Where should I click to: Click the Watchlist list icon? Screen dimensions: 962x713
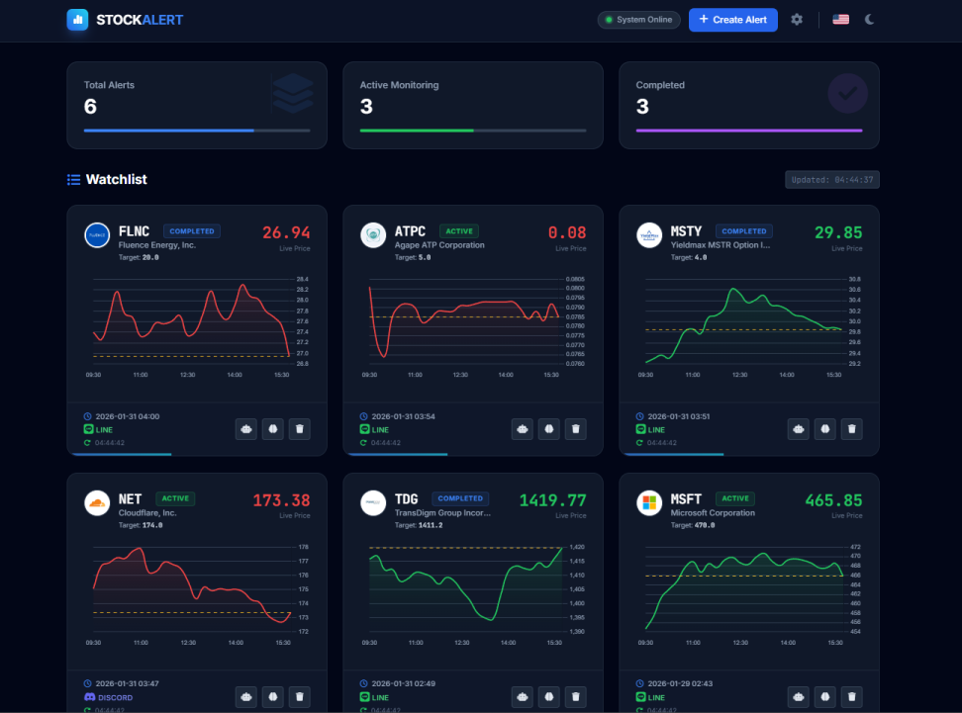[x=73, y=180]
